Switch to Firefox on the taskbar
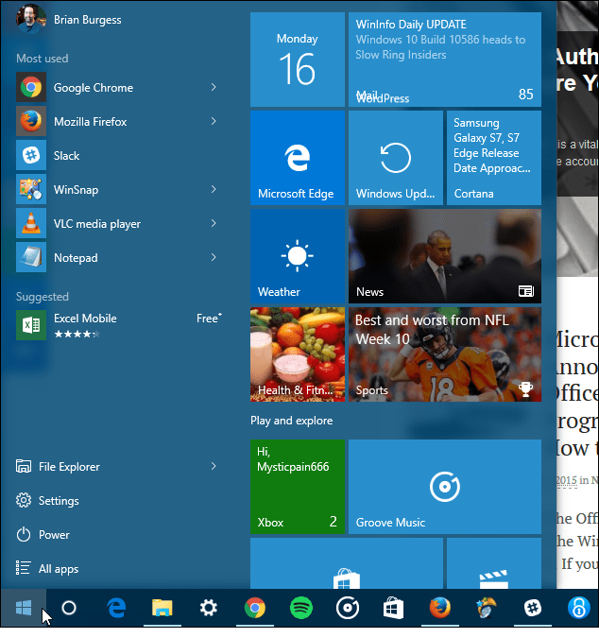 440,608
